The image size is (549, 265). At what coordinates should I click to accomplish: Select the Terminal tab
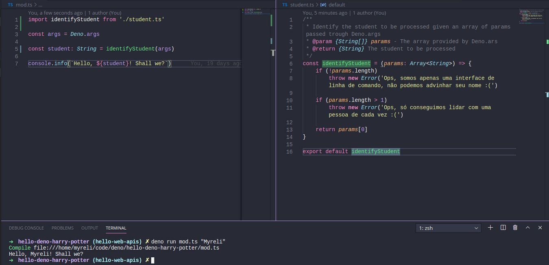click(116, 228)
